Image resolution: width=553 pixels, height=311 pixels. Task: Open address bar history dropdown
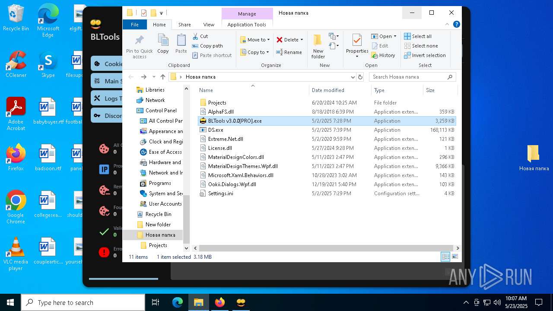[353, 77]
